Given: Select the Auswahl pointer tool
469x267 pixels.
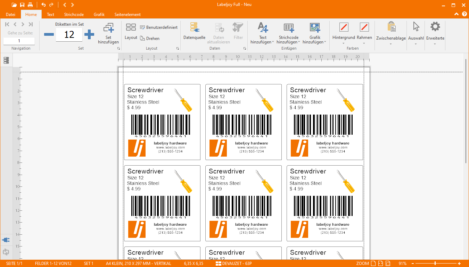Looking at the screenshot, I should point(416,27).
